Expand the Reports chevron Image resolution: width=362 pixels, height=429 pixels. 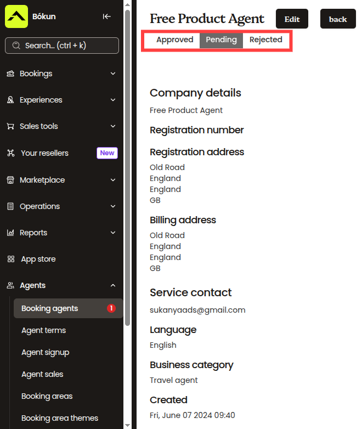click(x=113, y=233)
